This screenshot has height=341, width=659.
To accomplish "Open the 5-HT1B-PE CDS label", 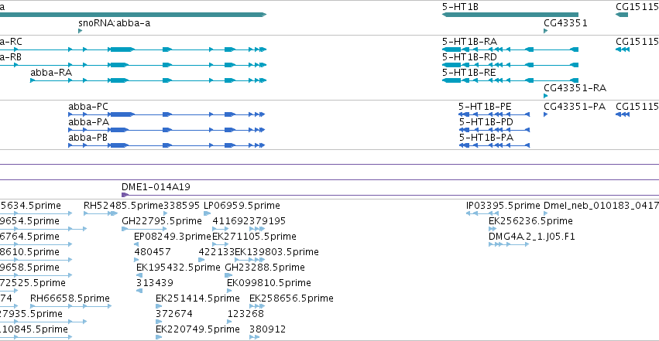I will pos(485,107).
